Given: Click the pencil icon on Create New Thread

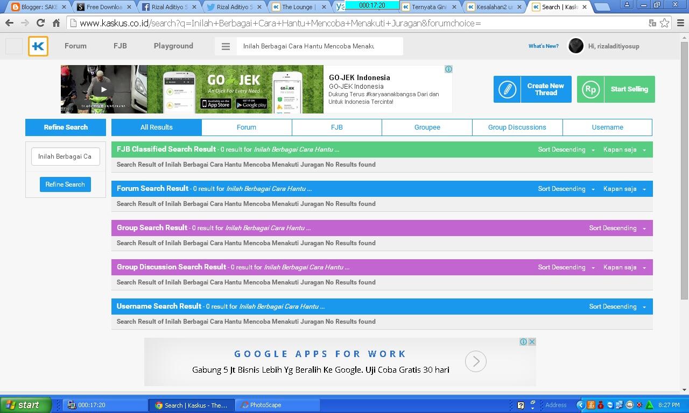Looking at the screenshot, I should click(507, 89).
